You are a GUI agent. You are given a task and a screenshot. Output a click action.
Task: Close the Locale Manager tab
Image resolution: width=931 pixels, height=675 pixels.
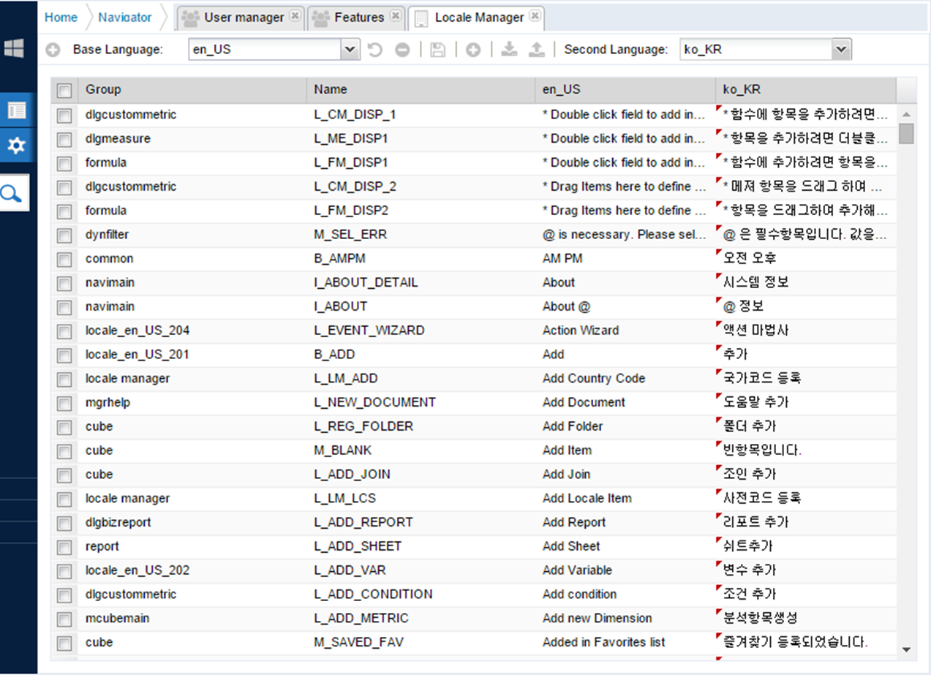click(535, 15)
